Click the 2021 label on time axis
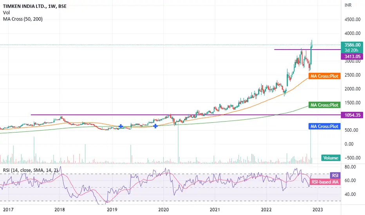Viewport: 365px width, 215px height. tap(215, 210)
